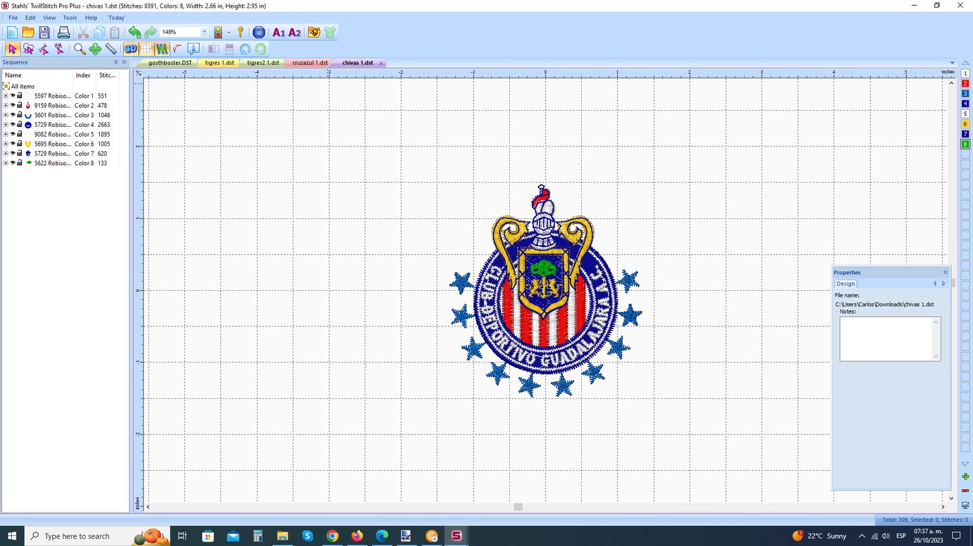Select yellow color swatch 6 in palette
This screenshot has height=546, width=973.
tap(965, 124)
